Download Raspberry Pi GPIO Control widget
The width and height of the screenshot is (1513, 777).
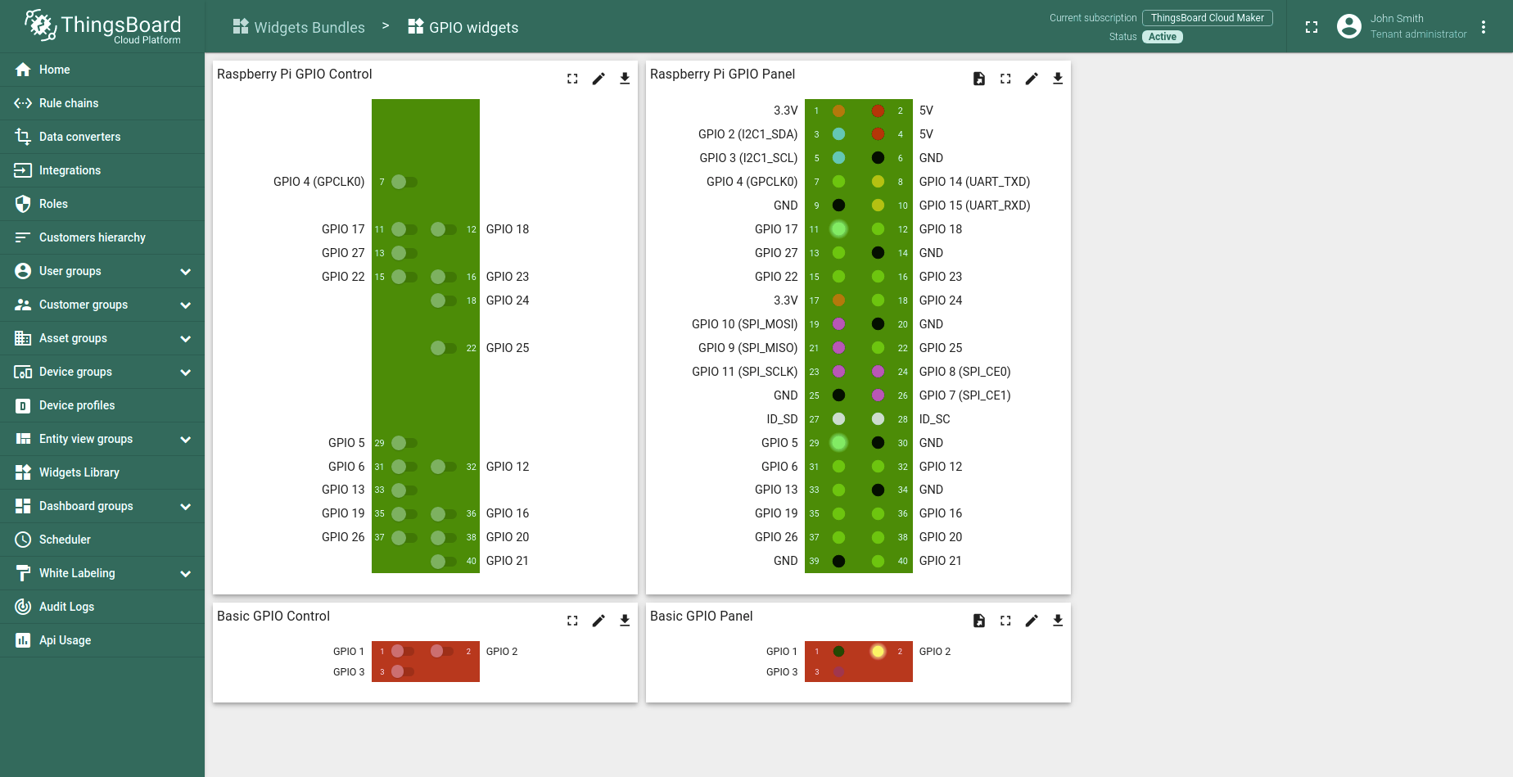pos(625,79)
